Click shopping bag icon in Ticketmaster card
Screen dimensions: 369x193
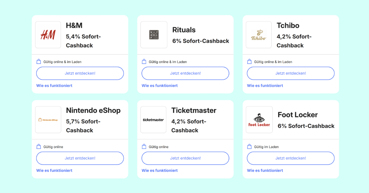point(144,147)
